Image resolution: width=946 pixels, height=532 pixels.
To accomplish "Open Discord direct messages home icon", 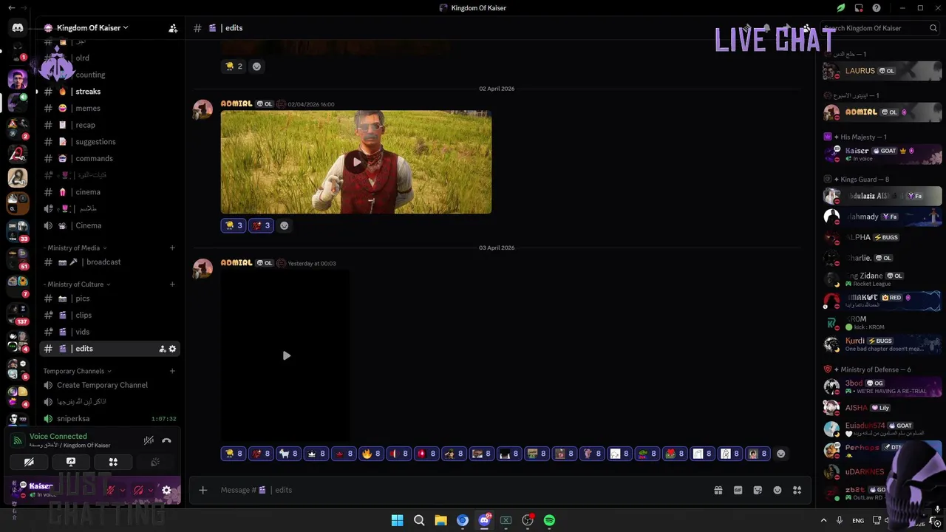I will tap(18, 28).
